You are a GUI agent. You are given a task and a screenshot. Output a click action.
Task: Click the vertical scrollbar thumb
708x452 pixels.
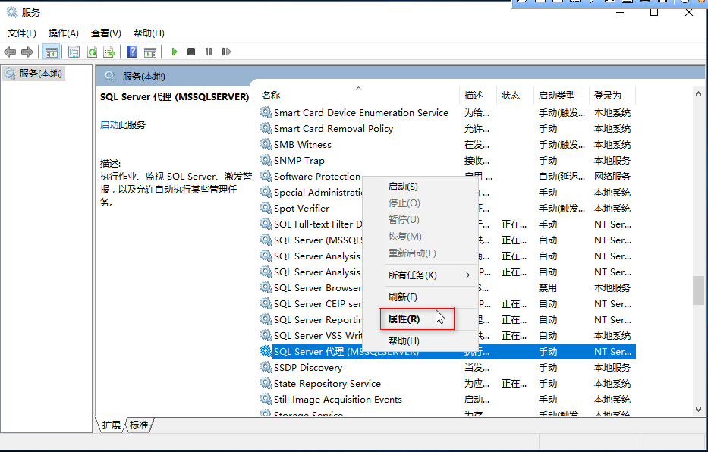coord(698,290)
